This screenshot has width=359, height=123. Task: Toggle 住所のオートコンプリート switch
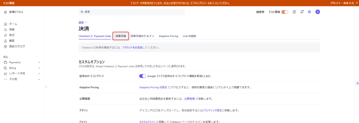click(143, 76)
